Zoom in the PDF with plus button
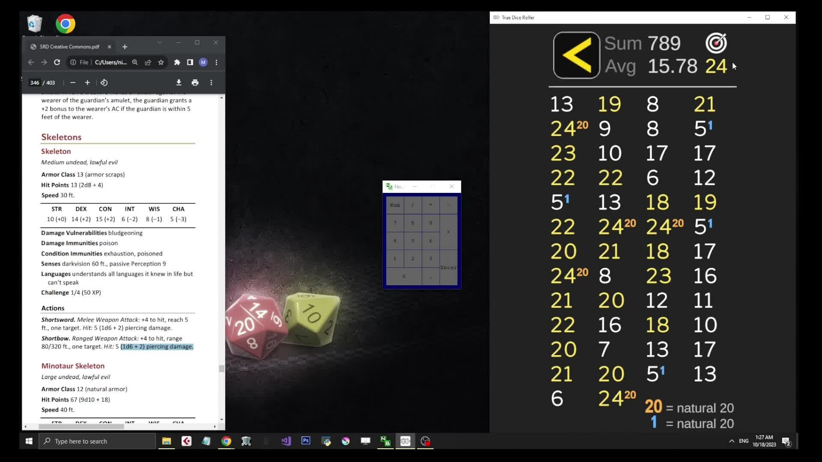 87,83
